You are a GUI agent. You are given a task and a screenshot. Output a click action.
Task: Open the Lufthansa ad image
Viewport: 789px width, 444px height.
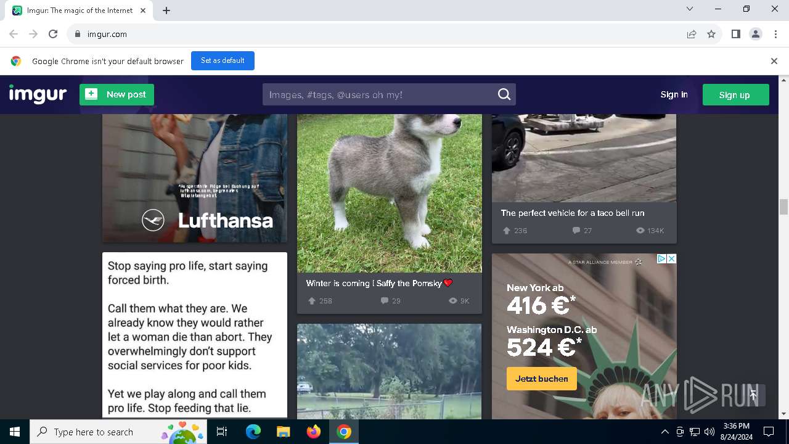pyautogui.click(x=195, y=178)
